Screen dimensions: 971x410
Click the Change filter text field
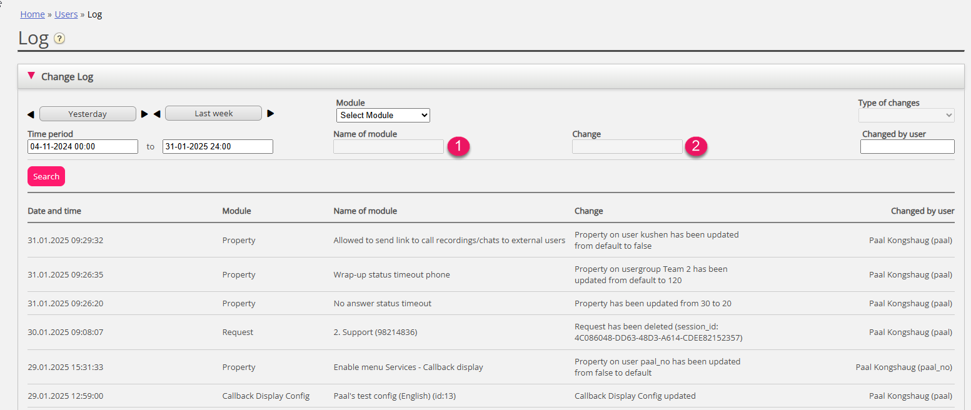pos(627,147)
